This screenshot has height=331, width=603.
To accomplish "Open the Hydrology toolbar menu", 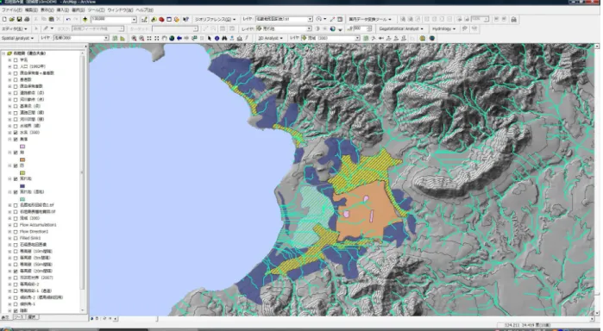I will pos(443,28).
